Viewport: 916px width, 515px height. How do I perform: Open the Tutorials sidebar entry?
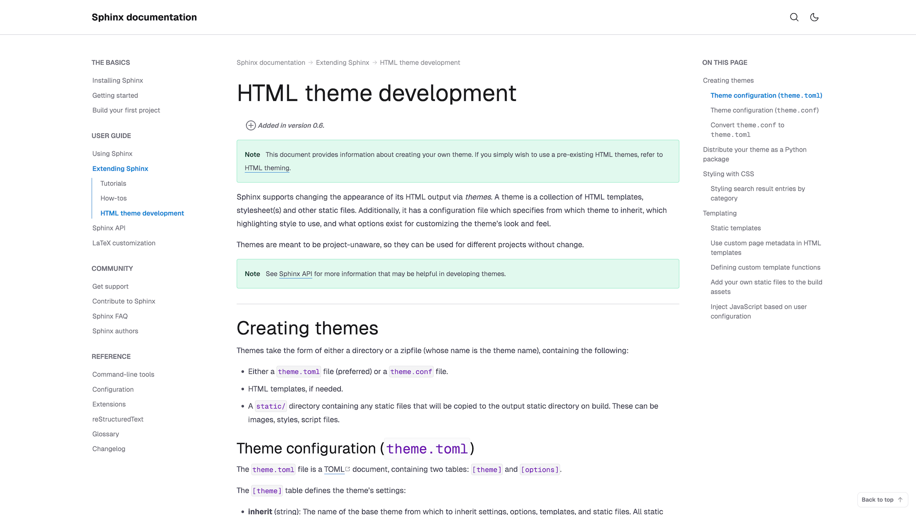pyautogui.click(x=113, y=183)
